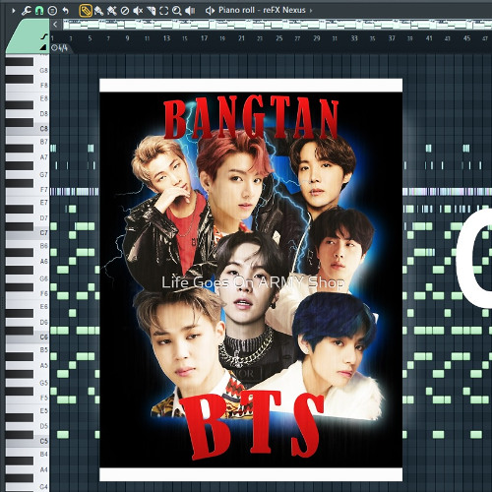Toggle the Portamento slide curve icon

[44, 36]
